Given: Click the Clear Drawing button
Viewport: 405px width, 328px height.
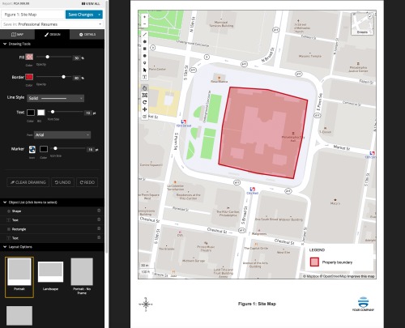Looking at the screenshot, I should pos(28,182).
